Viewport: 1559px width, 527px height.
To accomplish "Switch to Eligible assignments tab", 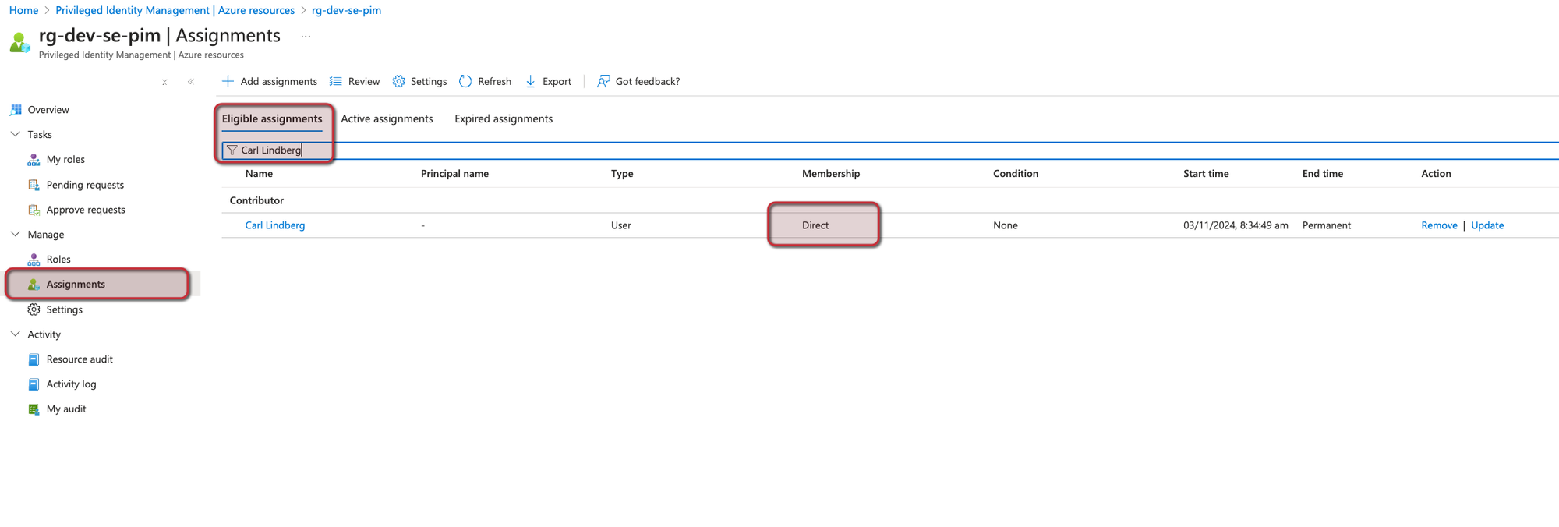I will 272,118.
